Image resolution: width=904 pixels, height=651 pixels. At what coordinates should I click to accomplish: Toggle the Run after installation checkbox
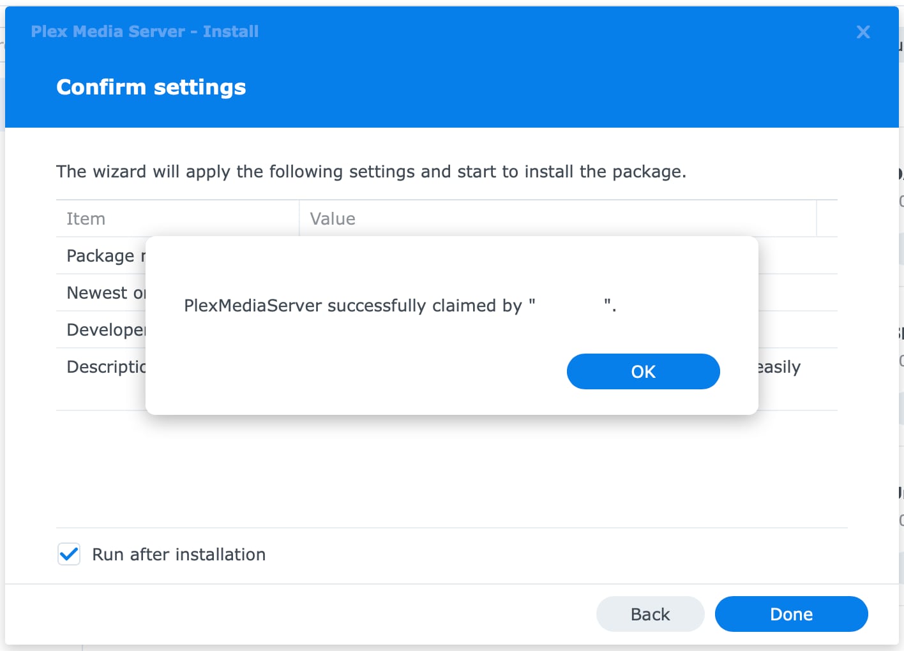click(69, 554)
